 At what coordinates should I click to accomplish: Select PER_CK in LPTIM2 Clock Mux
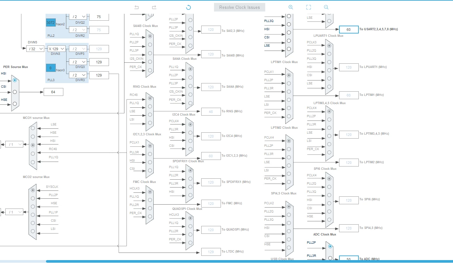pyautogui.click(x=289, y=182)
